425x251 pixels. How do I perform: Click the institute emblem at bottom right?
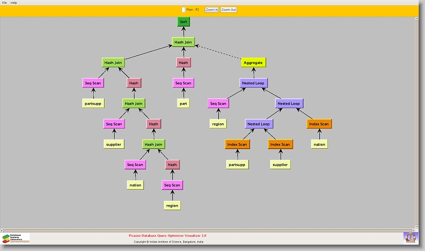tap(411, 237)
